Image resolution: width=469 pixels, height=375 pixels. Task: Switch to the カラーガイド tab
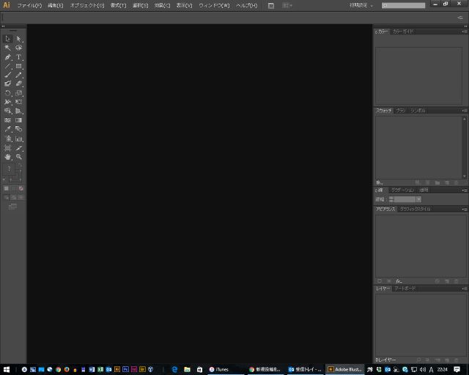click(x=402, y=31)
